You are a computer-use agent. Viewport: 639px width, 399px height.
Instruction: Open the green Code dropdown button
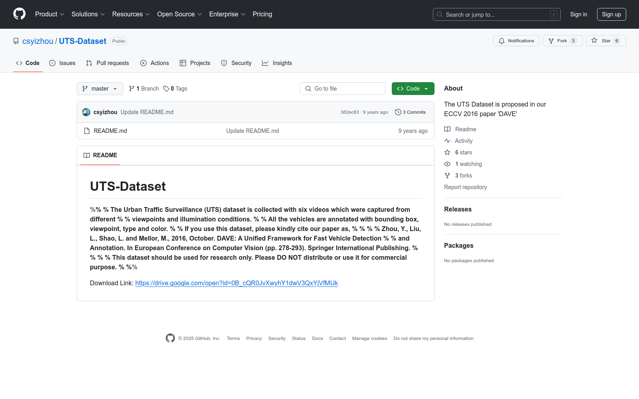(413, 89)
